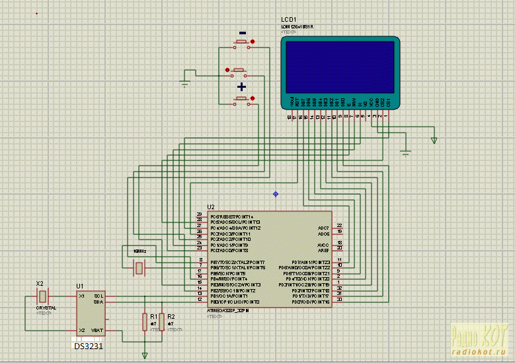Select the push button below the plus sign
This screenshot has width=515, height=363.
[242, 101]
